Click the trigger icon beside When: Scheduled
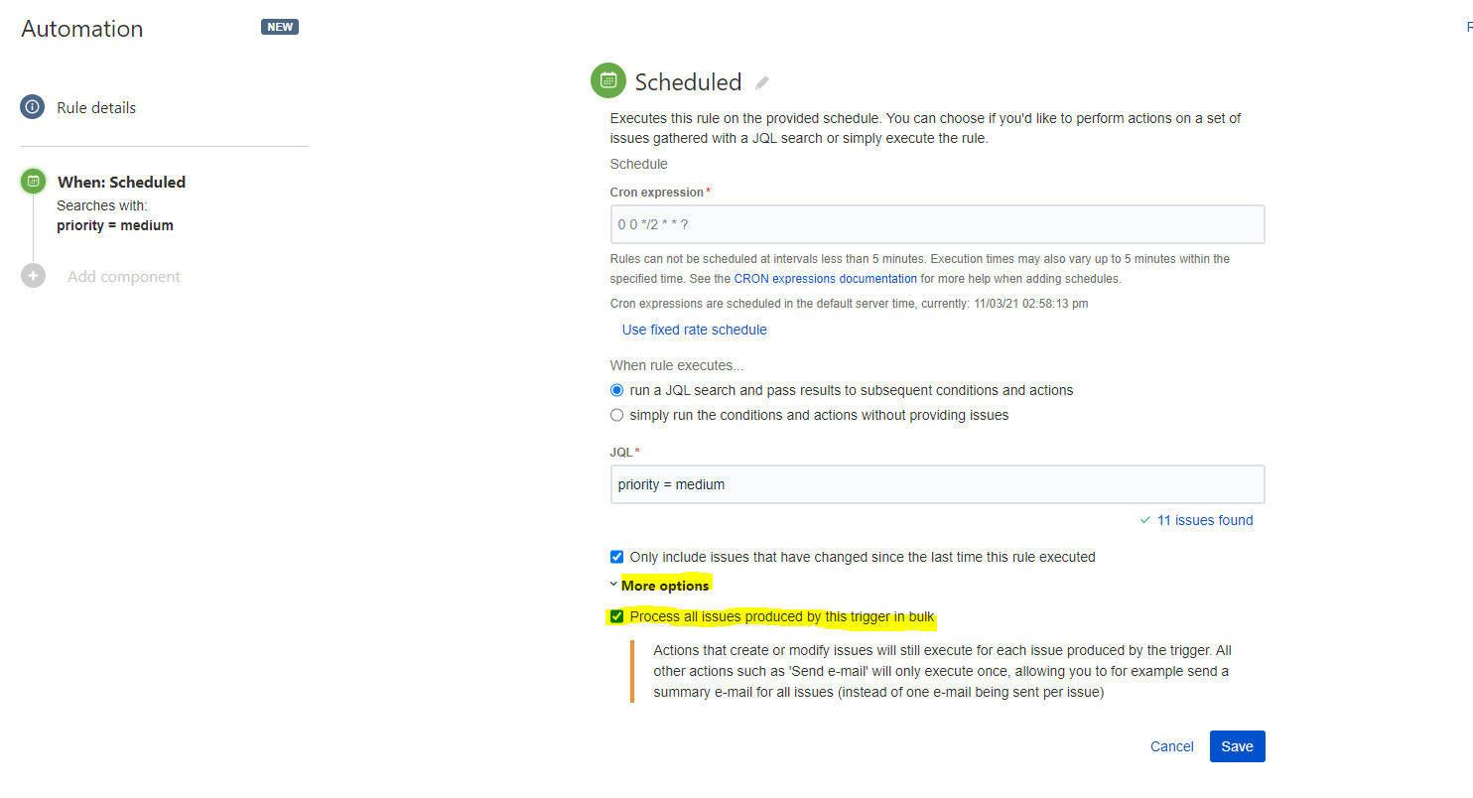1473x798 pixels. tap(33, 182)
